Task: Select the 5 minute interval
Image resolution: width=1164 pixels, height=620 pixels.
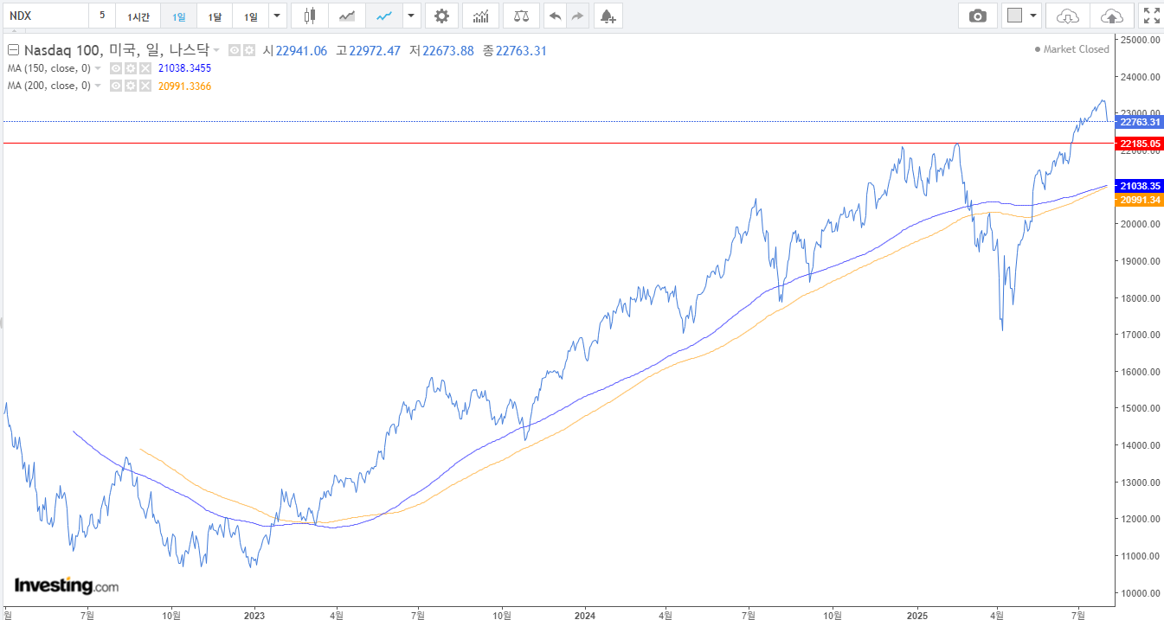Action: click(x=102, y=16)
